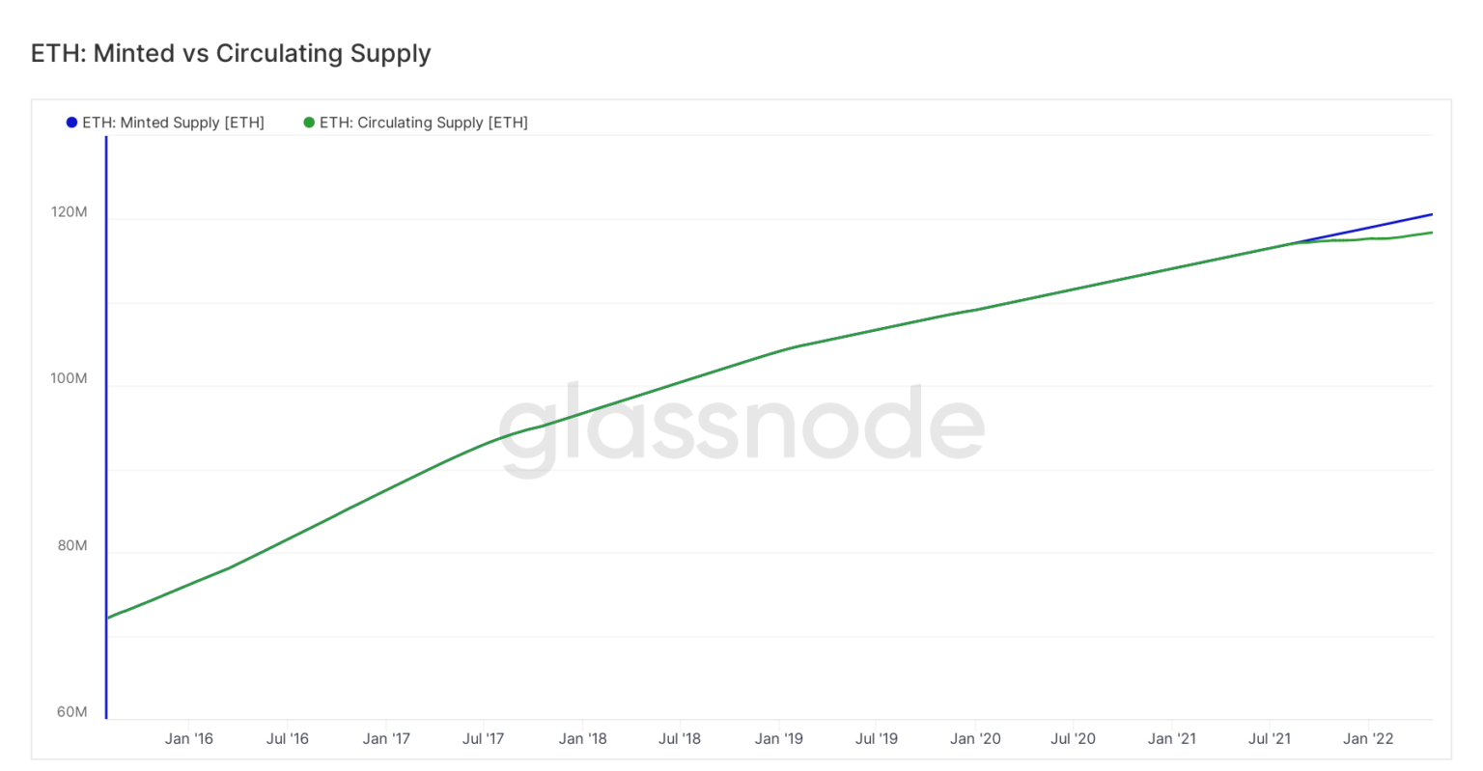Click the blue Minted Supply legend dot
This screenshot has width=1483, height=771.
71,123
